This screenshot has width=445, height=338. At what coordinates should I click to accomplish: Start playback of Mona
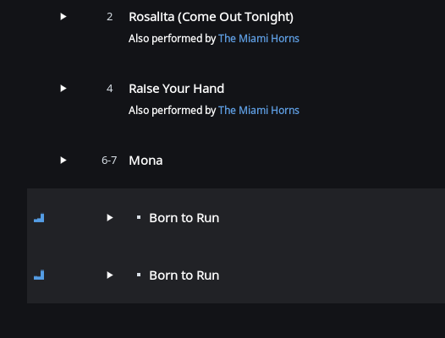(x=63, y=161)
